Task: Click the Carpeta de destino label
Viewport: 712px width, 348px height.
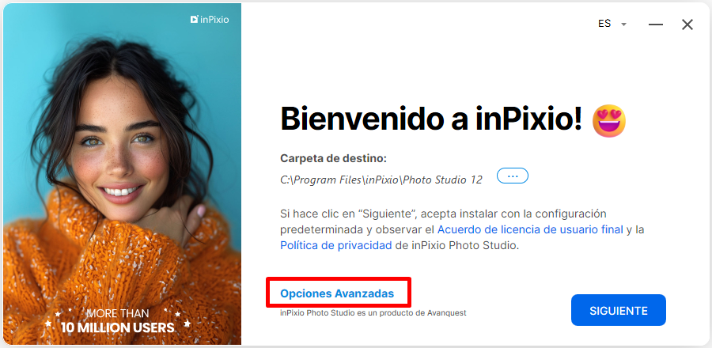Action: (x=333, y=158)
